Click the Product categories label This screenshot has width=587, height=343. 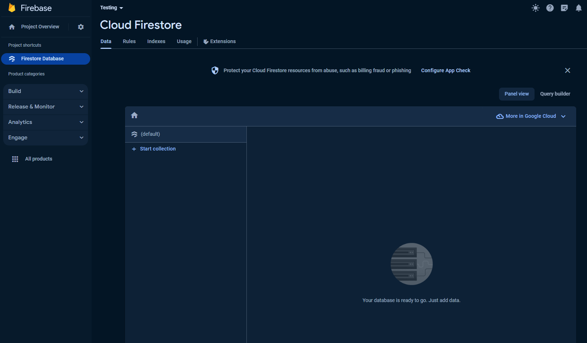pyautogui.click(x=27, y=74)
